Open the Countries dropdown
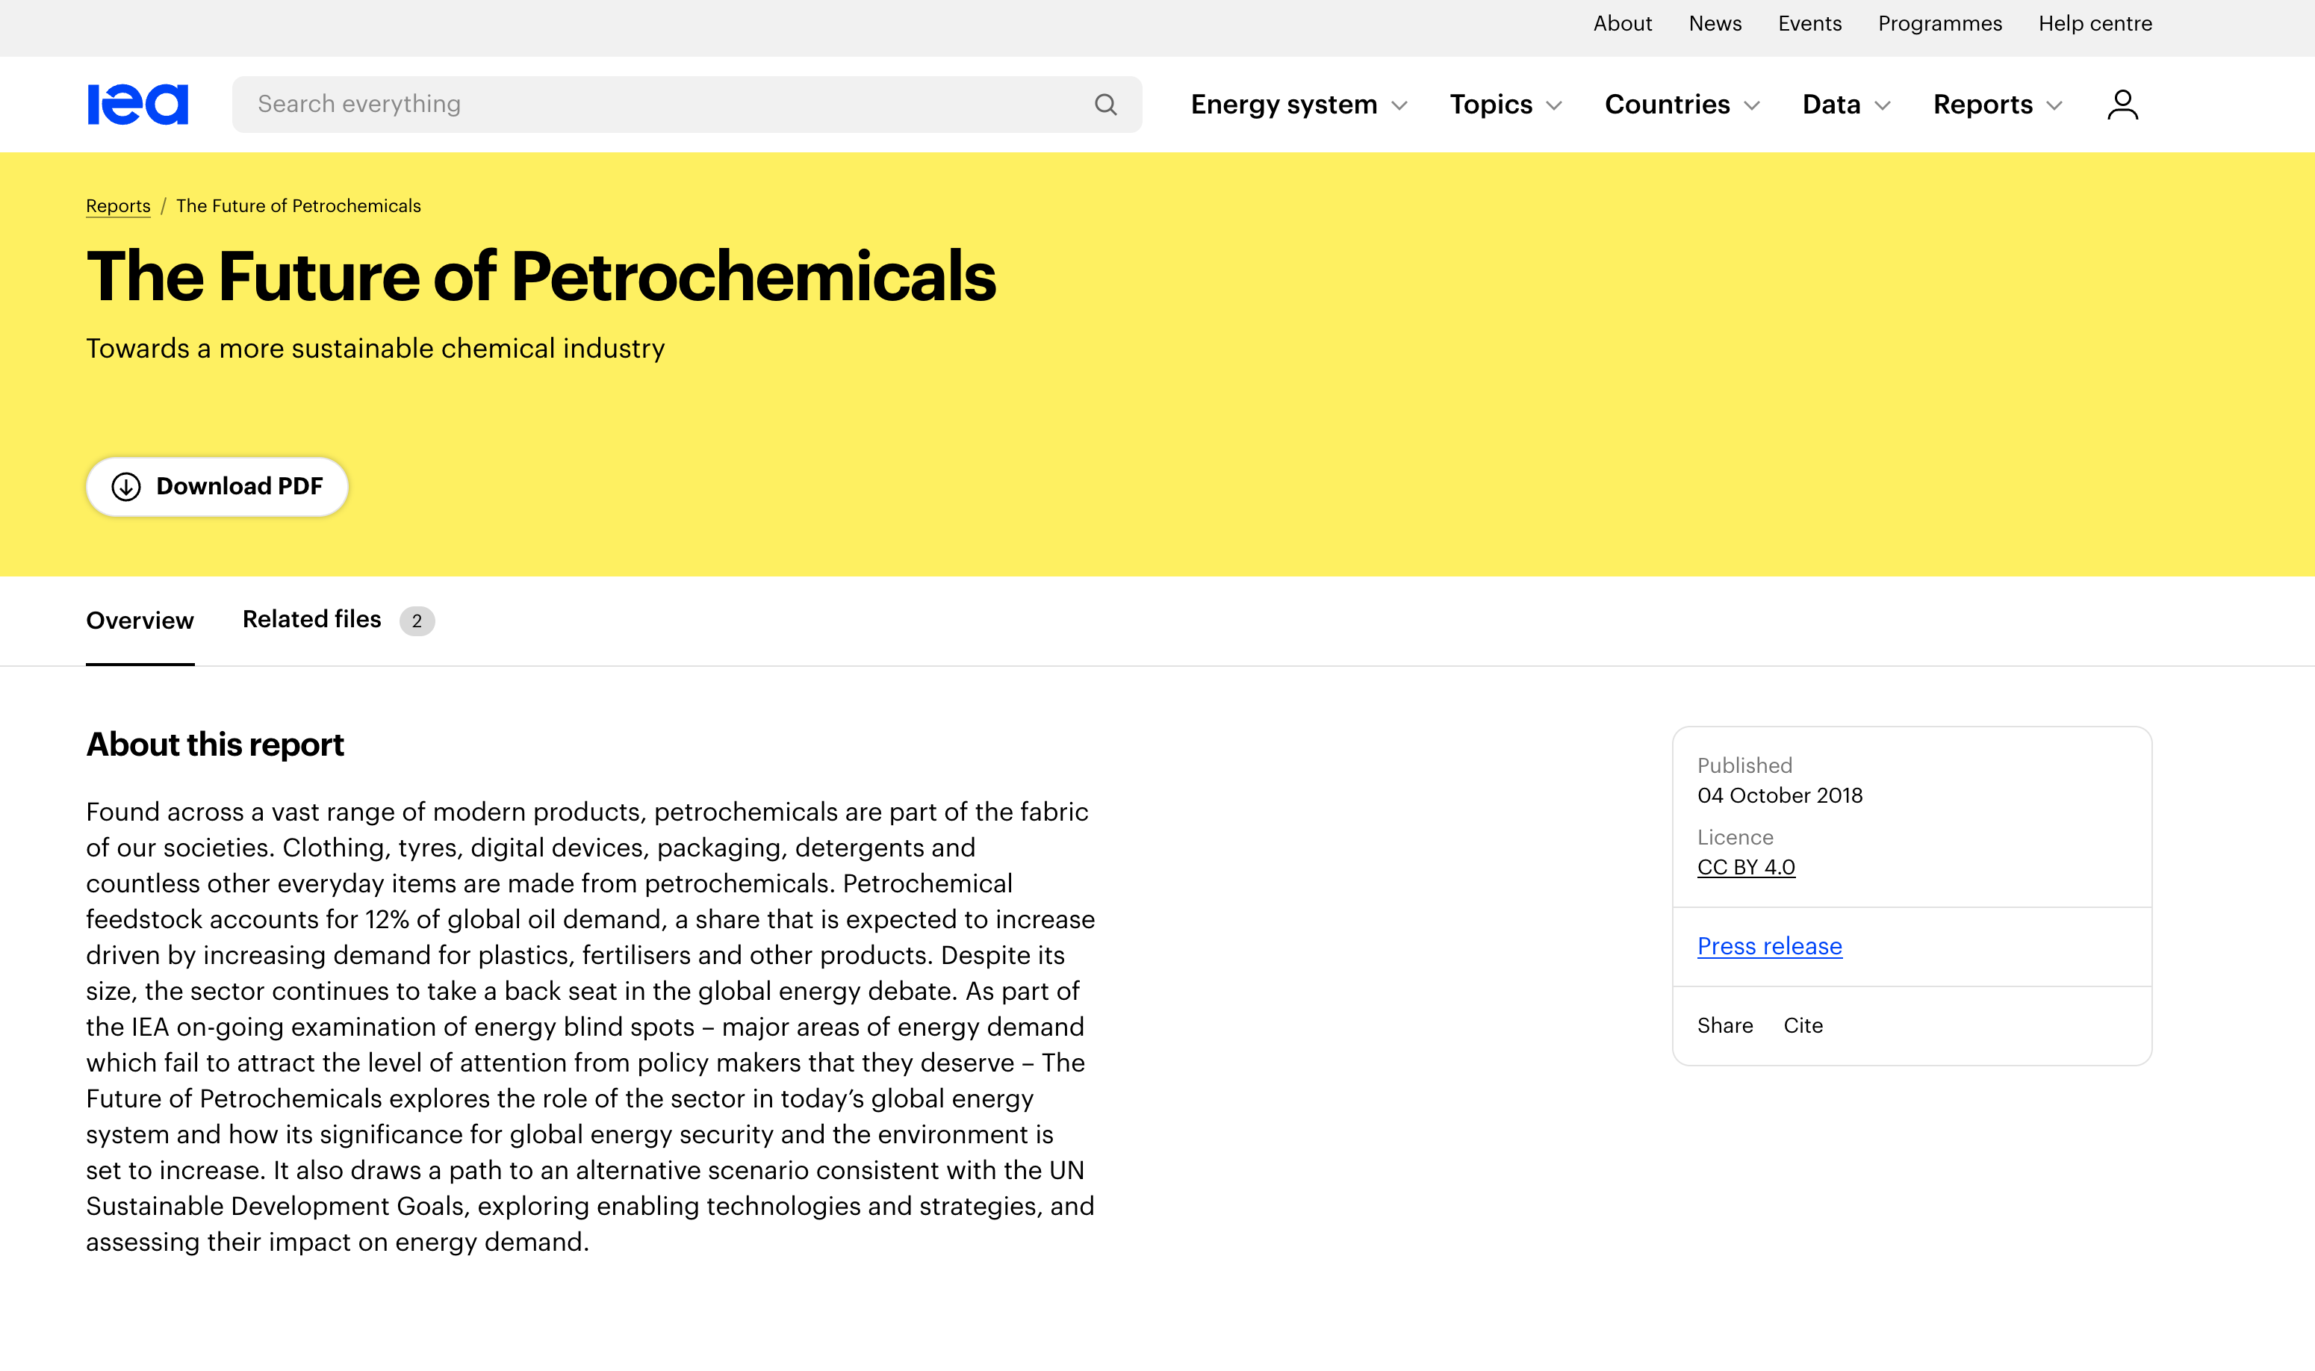Image resolution: width=2315 pixels, height=1371 pixels. tap(1682, 105)
